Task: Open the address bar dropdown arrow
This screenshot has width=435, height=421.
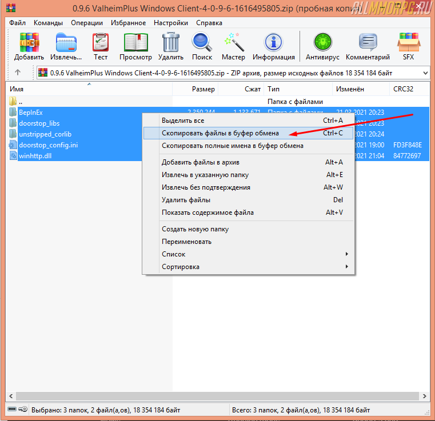Action: [425, 73]
